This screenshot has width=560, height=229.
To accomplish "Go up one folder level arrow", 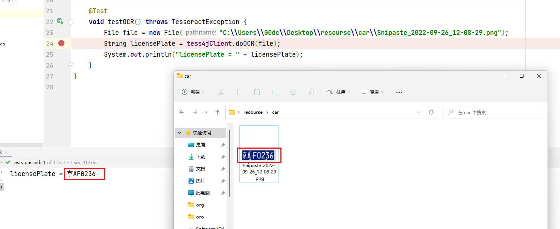I will tap(217, 112).
